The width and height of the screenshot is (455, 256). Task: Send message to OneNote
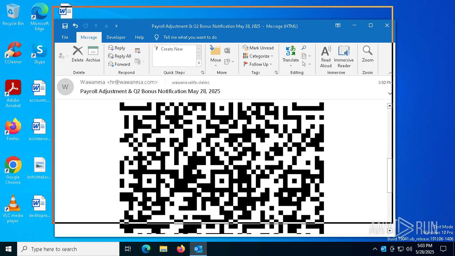pyautogui.click(x=227, y=51)
